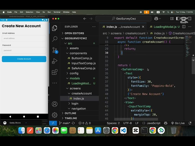Split the editor to the right
This screenshot has height=146, width=195.
click(x=184, y=26)
